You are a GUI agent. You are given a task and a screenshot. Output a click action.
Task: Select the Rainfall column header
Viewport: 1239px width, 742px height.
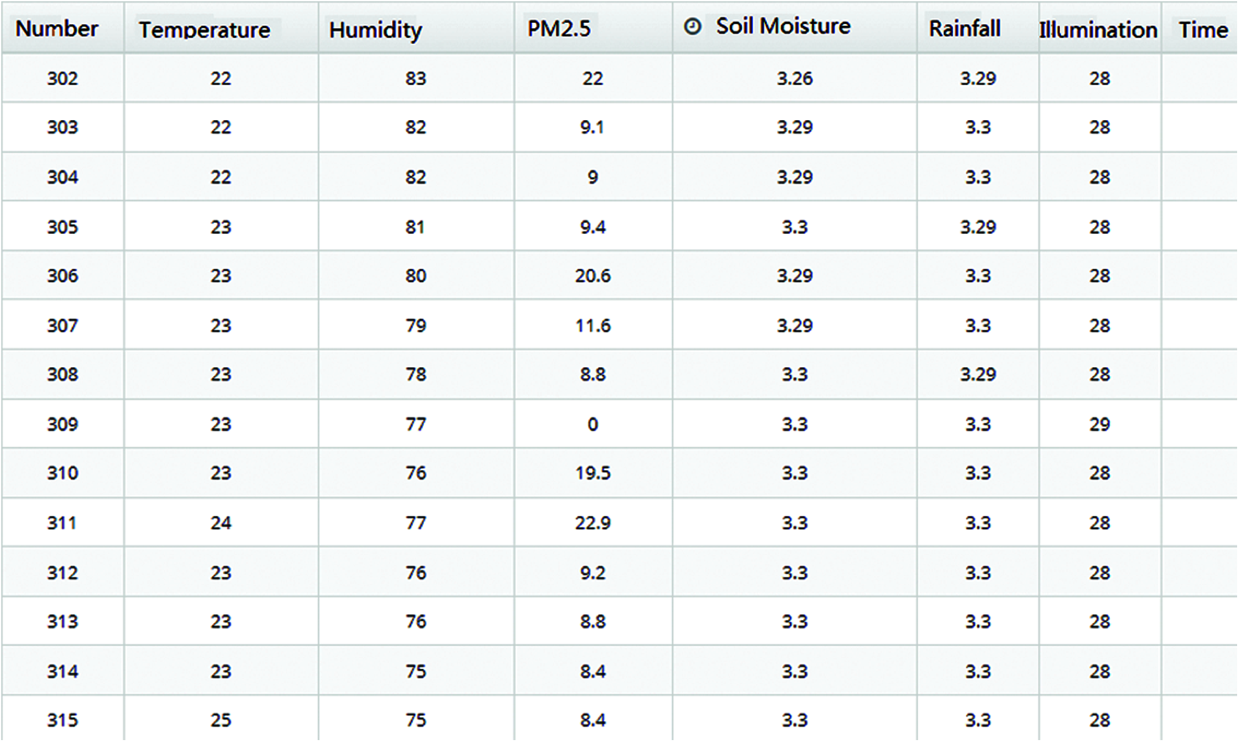point(964,29)
